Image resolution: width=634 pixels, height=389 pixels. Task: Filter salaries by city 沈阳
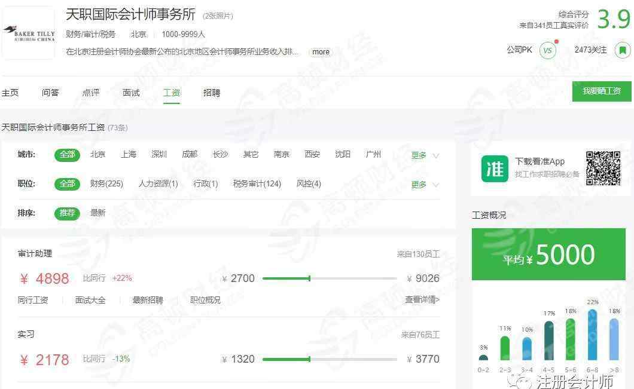343,154
